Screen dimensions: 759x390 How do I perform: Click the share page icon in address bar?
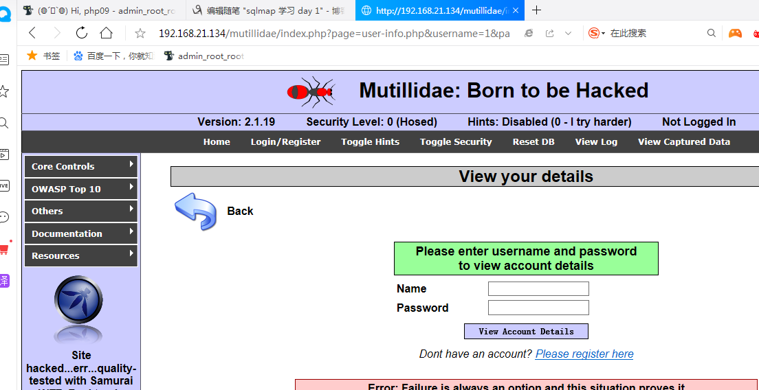coord(549,33)
